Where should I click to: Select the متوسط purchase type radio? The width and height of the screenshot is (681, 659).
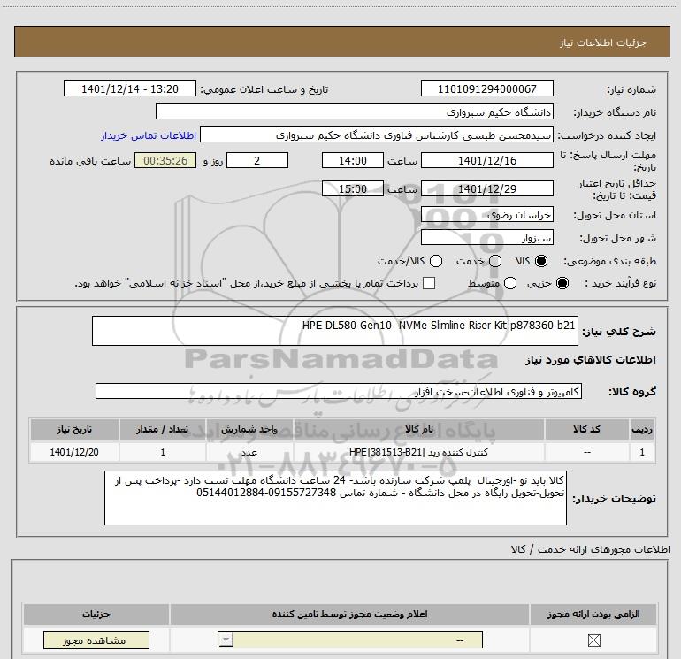click(510, 283)
